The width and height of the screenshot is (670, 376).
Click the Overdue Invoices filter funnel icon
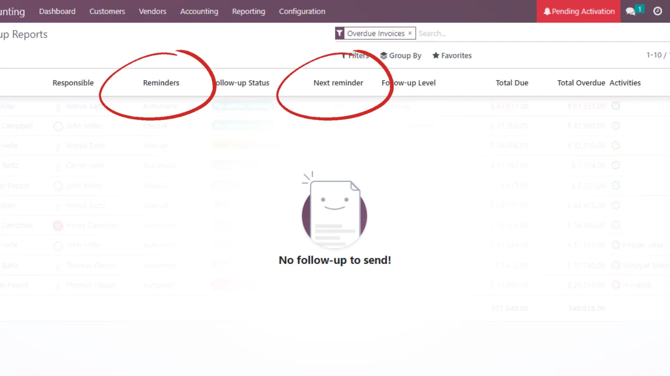coord(340,33)
